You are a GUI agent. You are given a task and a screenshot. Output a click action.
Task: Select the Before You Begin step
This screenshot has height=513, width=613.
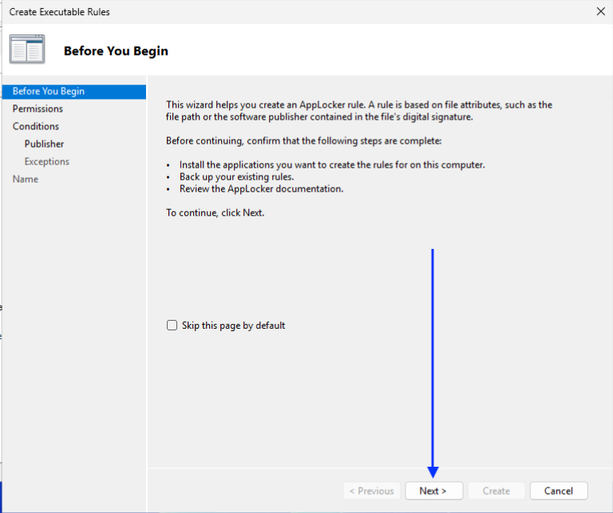74,91
